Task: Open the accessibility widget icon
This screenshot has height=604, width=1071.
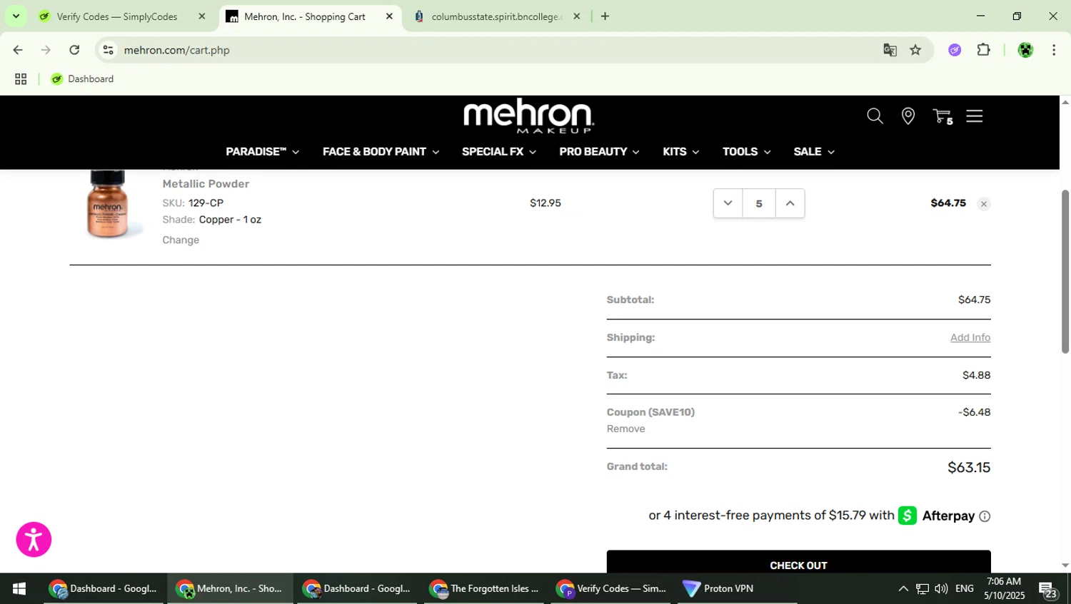Action: [34, 539]
